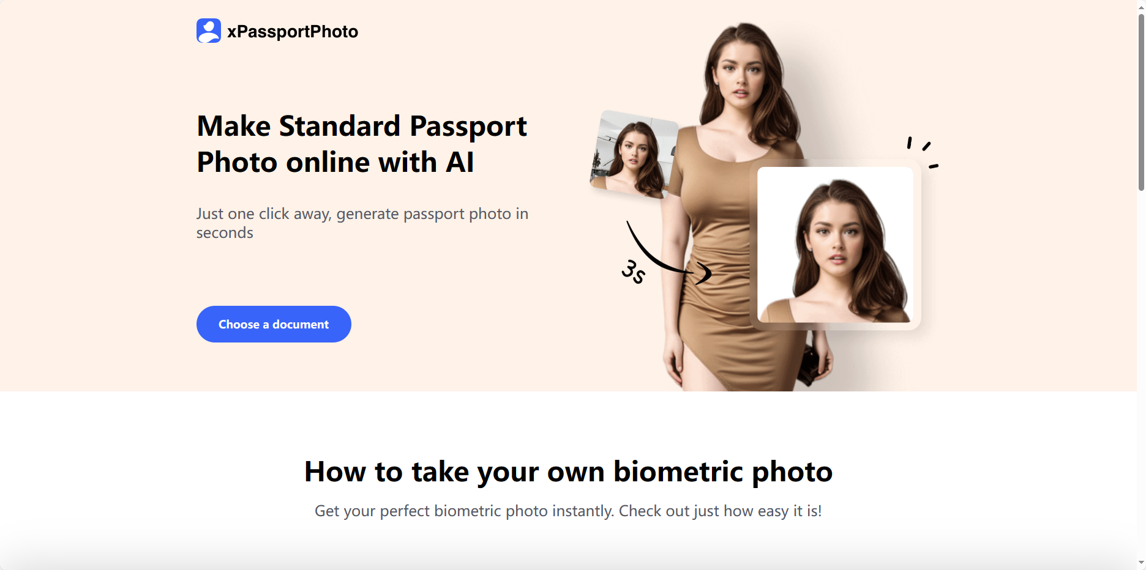Image resolution: width=1146 pixels, height=570 pixels.
Task: Click the scrollbar up arrow
Action: click(x=1141, y=6)
